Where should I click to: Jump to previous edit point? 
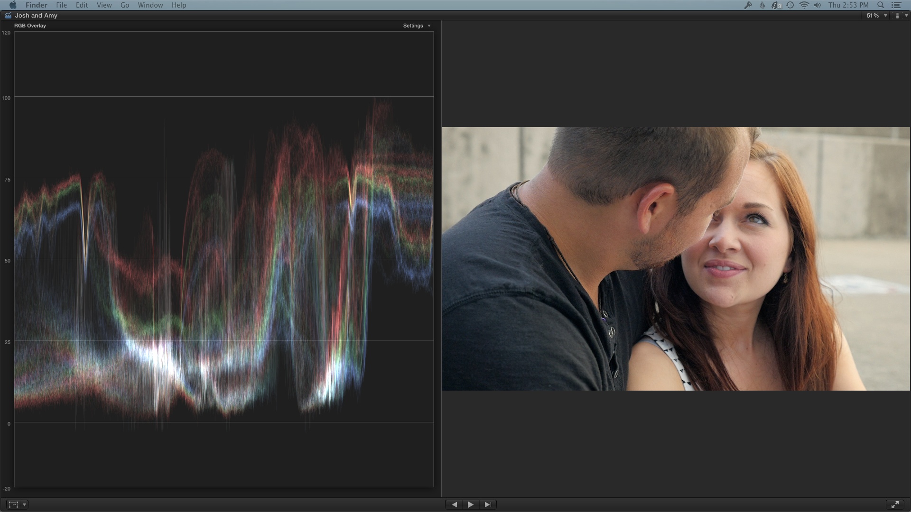point(454,504)
